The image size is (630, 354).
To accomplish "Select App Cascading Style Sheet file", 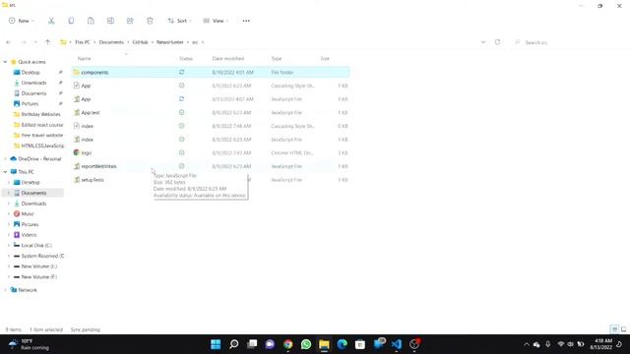I will tap(211, 86).
